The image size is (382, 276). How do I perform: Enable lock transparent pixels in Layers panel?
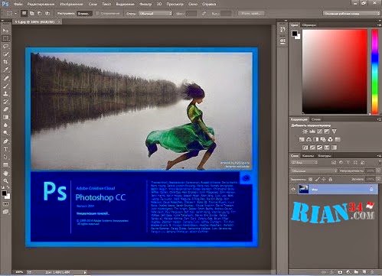click(310, 180)
